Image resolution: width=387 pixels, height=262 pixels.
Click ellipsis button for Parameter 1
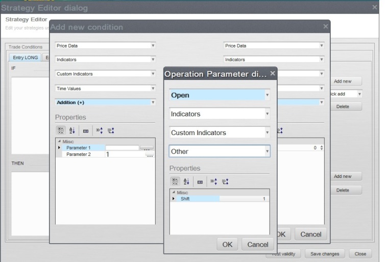147,148
